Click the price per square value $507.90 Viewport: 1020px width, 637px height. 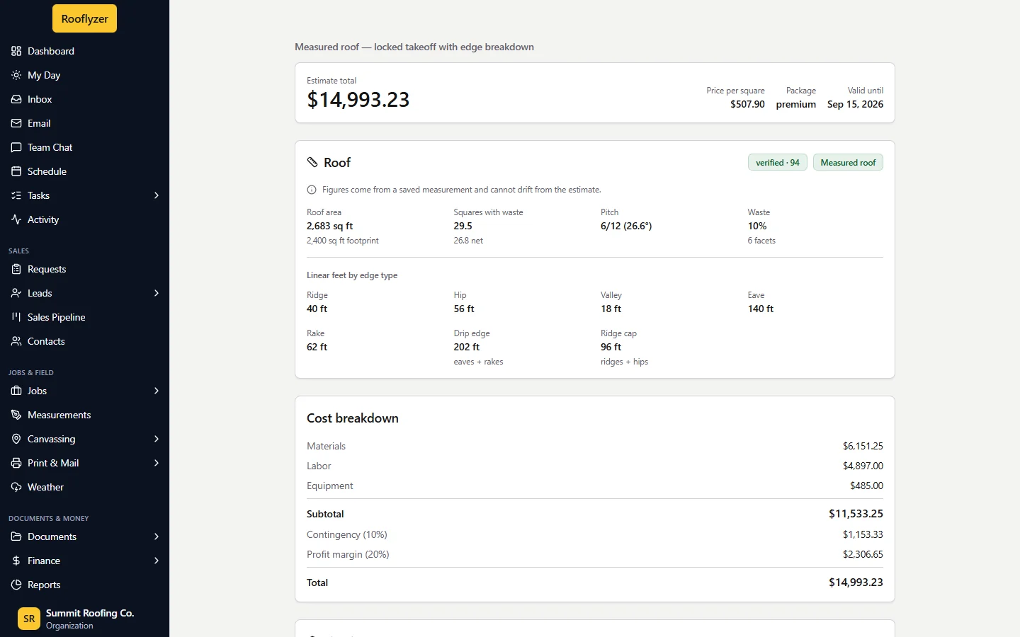pyautogui.click(x=747, y=104)
